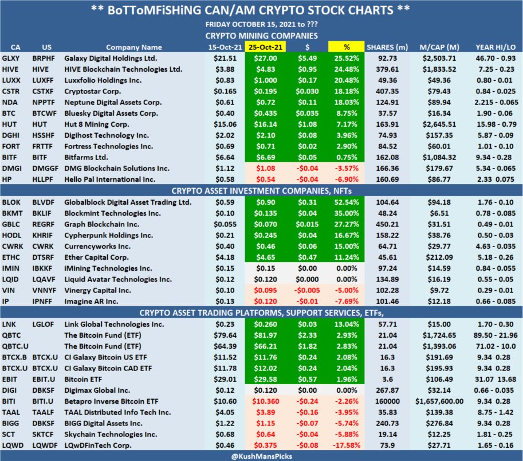The width and height of the screenshot is (523, 461).
Task: Select Bluesky Digital Assets Corp. name
Action: [x=111, y=114]
